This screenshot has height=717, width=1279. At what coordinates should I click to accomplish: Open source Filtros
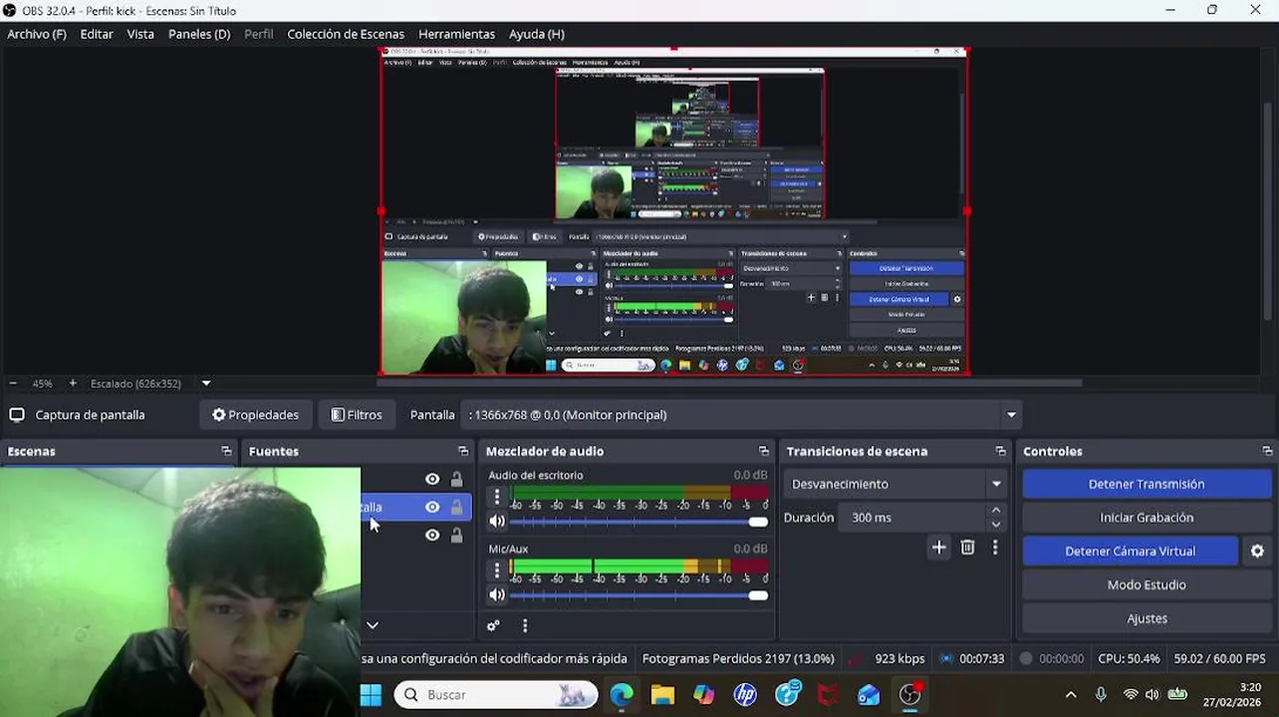coord(357,415)
